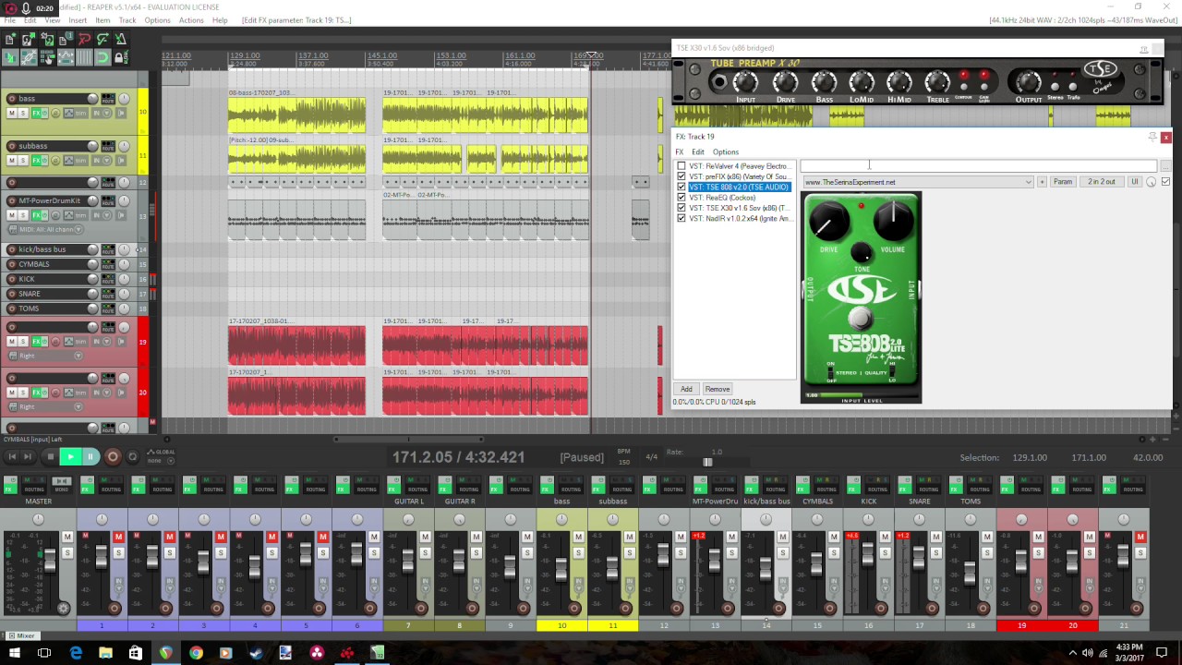Arm the subbass track for recording
The width and height of the screenshot is (1182, 665).
pyautogui.click(x=11, y=146)
